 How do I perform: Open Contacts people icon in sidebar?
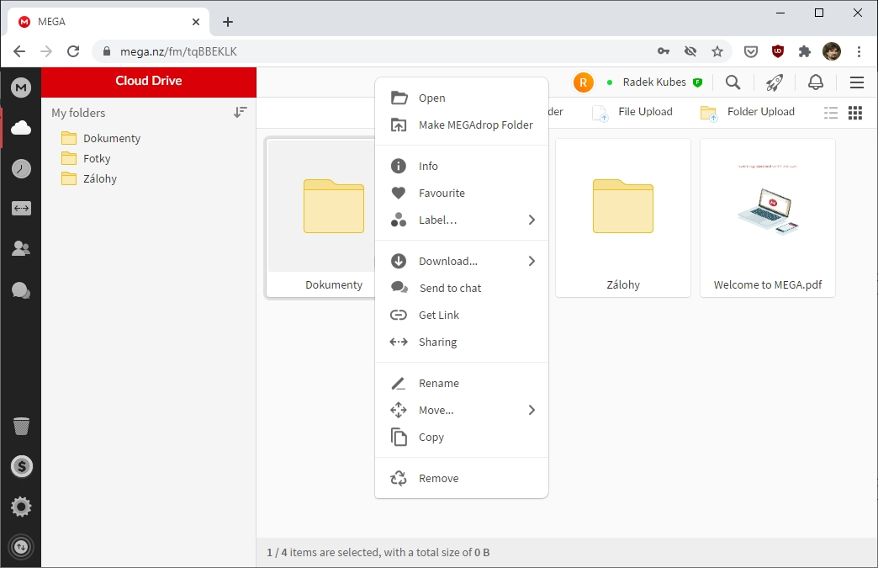pyautogui.click(x=21, y=248)
